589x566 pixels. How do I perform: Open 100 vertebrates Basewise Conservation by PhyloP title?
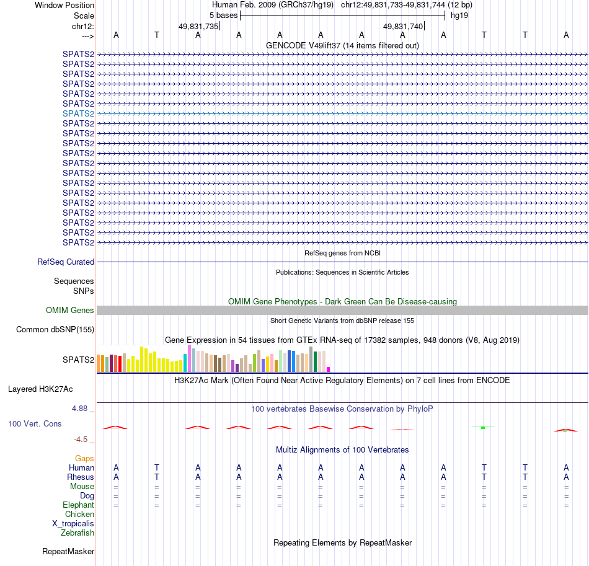point(342,409)
